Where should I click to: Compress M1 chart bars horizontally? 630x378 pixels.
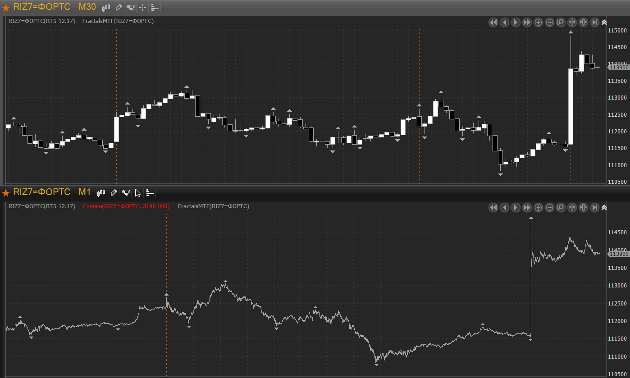point(572,207)
